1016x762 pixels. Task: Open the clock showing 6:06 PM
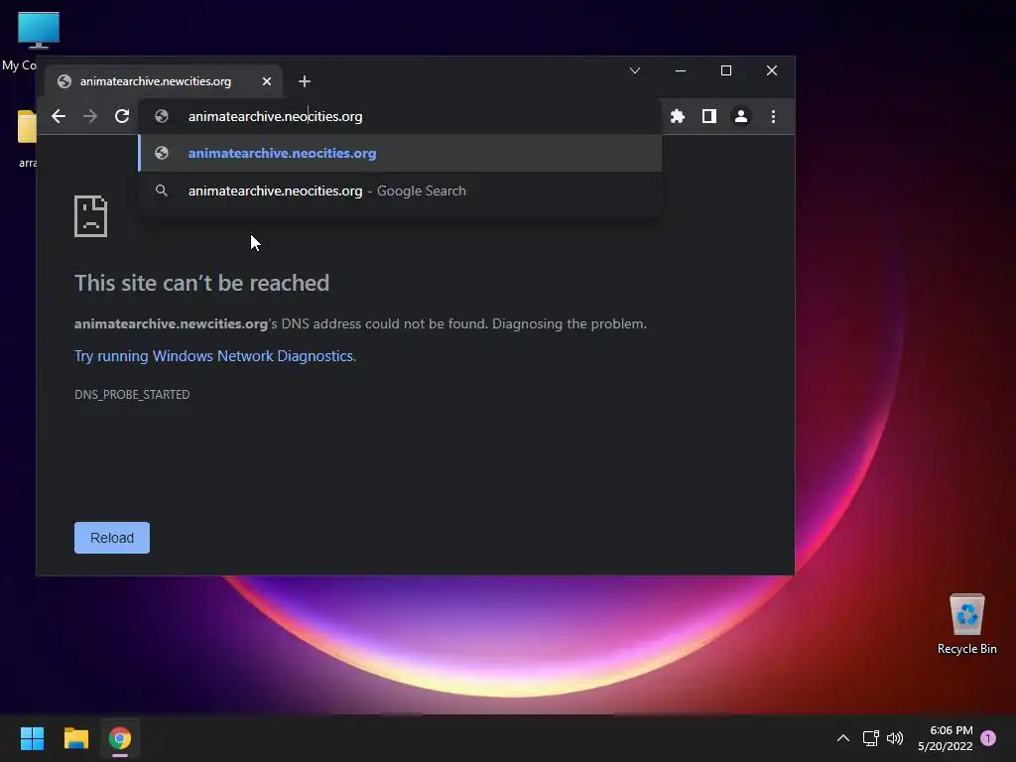pyautogui.click(x=946, y=738)
